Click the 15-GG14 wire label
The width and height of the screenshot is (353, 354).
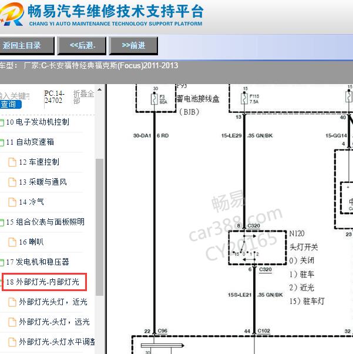pos(336,136)
